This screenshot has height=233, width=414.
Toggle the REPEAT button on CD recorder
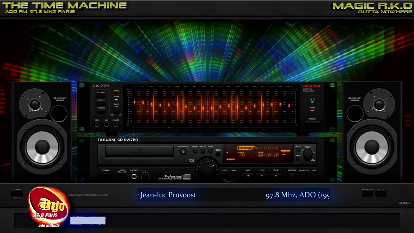[x=195, y=151]
